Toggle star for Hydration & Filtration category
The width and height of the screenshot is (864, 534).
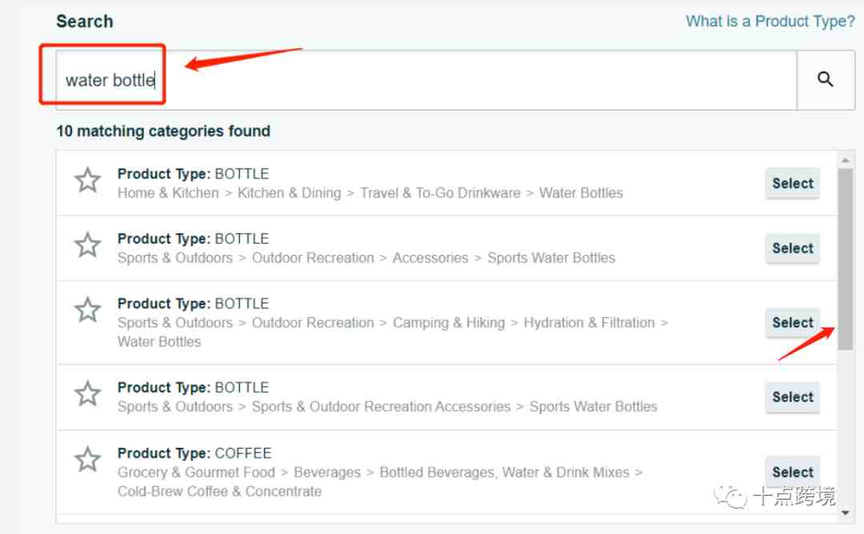pyautogui.click(x=87, y=310)
